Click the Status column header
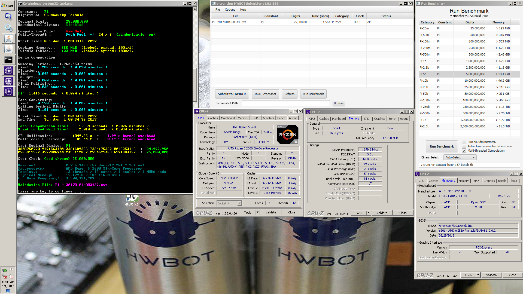The width and height of the screenshot is (523, 294). coord(386,16)
